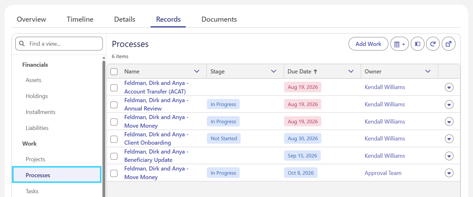Screen dimensions: 473x197
Task: Click the Work section heading
Action: coord(29,144)
